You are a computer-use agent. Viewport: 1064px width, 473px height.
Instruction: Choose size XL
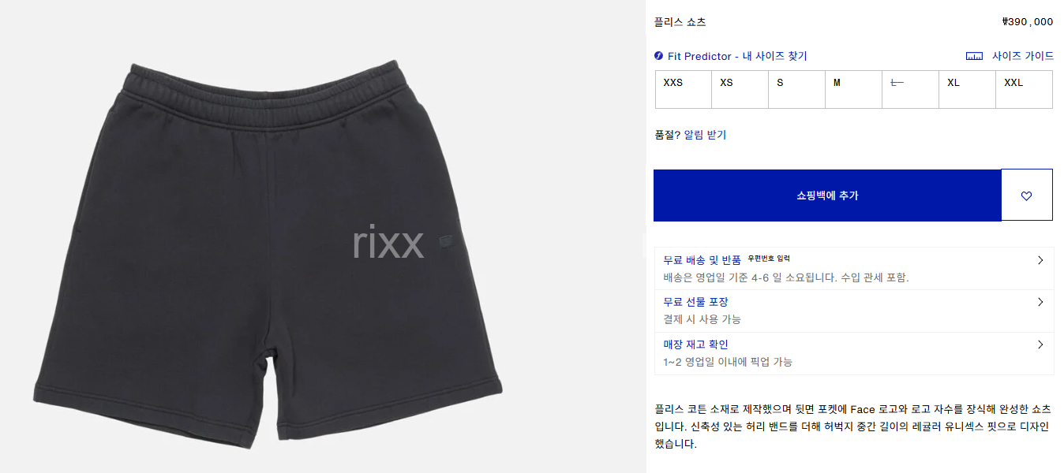point(968,89)
